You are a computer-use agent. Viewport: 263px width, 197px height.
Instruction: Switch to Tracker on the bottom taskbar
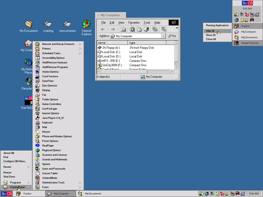30,194
